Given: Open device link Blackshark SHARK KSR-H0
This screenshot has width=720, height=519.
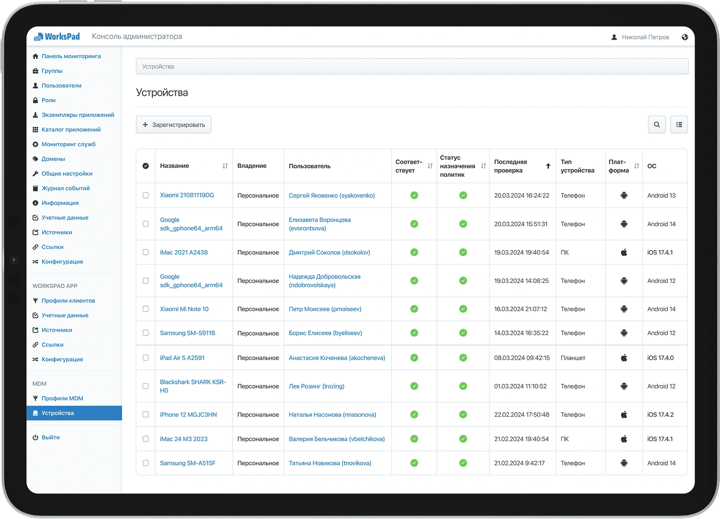Looking at the screenshot, I should click(x=193, y=386).
